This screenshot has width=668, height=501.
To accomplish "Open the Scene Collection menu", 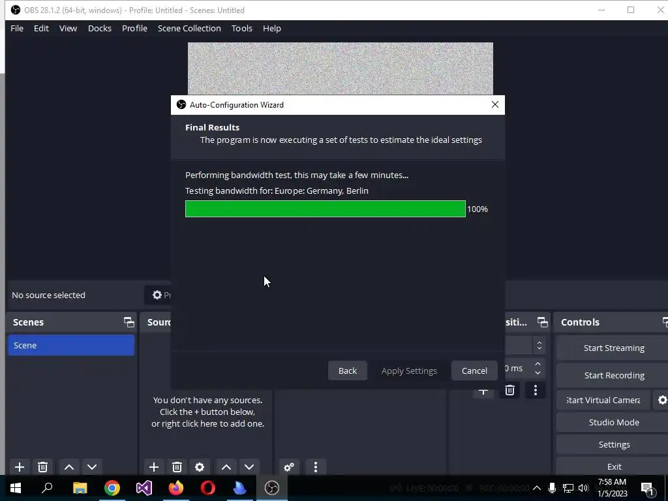I will pos(189,28).
